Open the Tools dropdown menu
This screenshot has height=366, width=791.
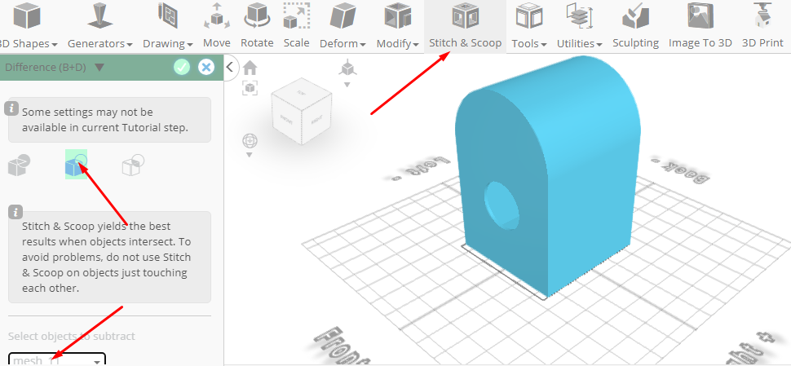(529, 25)
